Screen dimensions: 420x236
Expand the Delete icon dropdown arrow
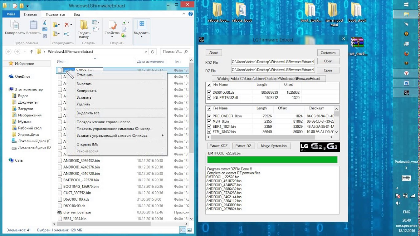click(71, 25)
